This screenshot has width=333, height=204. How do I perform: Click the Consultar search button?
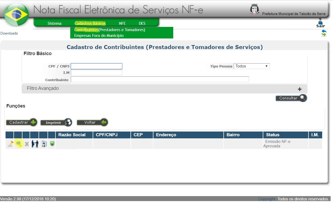(x=291, y=98)
